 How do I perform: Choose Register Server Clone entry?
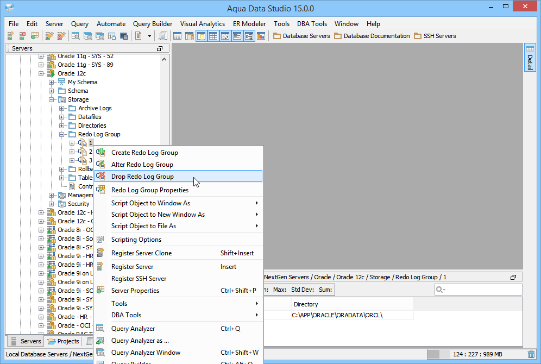point(179,253)
